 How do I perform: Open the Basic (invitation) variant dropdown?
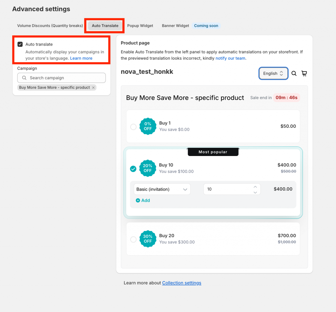pos(162,189)
